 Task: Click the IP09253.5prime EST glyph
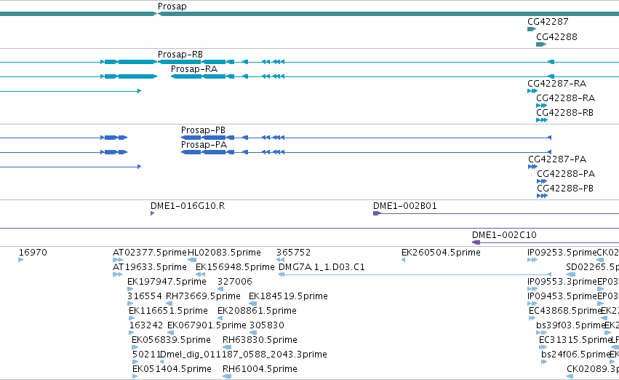tap(532, 260)
